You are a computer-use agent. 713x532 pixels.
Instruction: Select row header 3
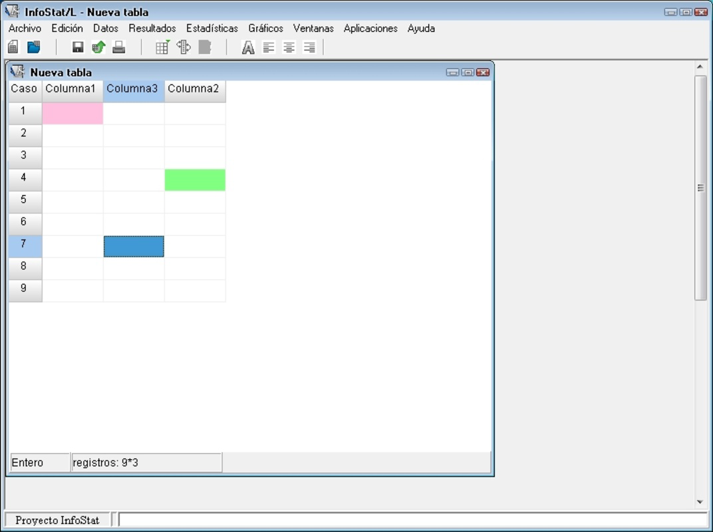(x=25, y=158)
